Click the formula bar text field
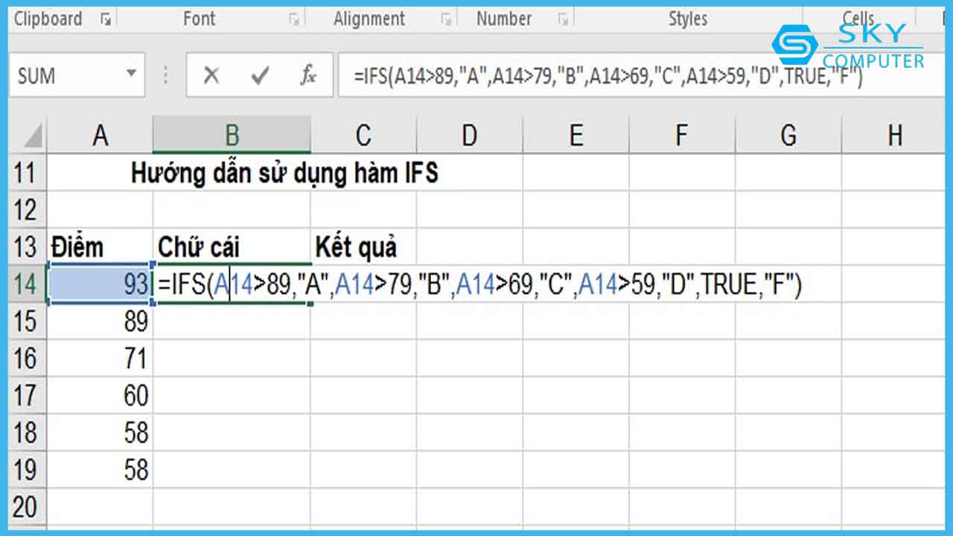The image size is (953, 536). (x=640, y=75)
